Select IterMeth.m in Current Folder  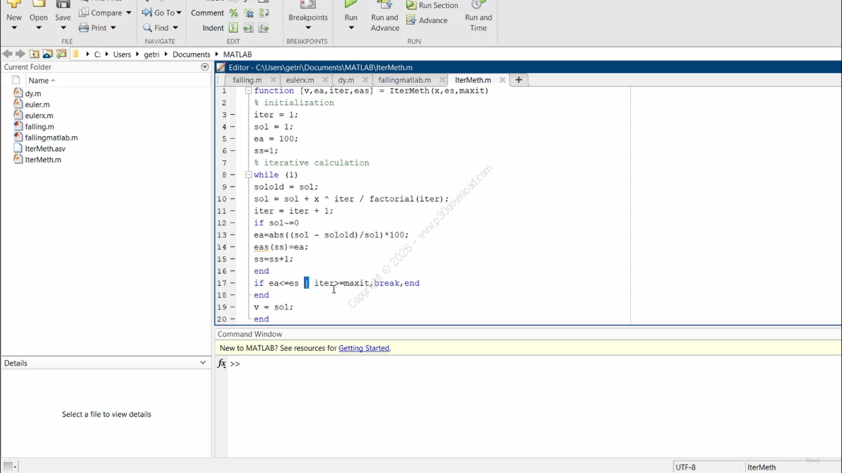(43, 160)
